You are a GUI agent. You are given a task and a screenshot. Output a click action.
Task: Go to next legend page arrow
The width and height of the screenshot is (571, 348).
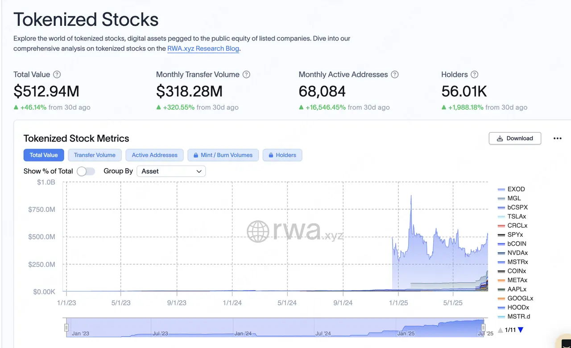pyautogui.click(x=520, y=330)
